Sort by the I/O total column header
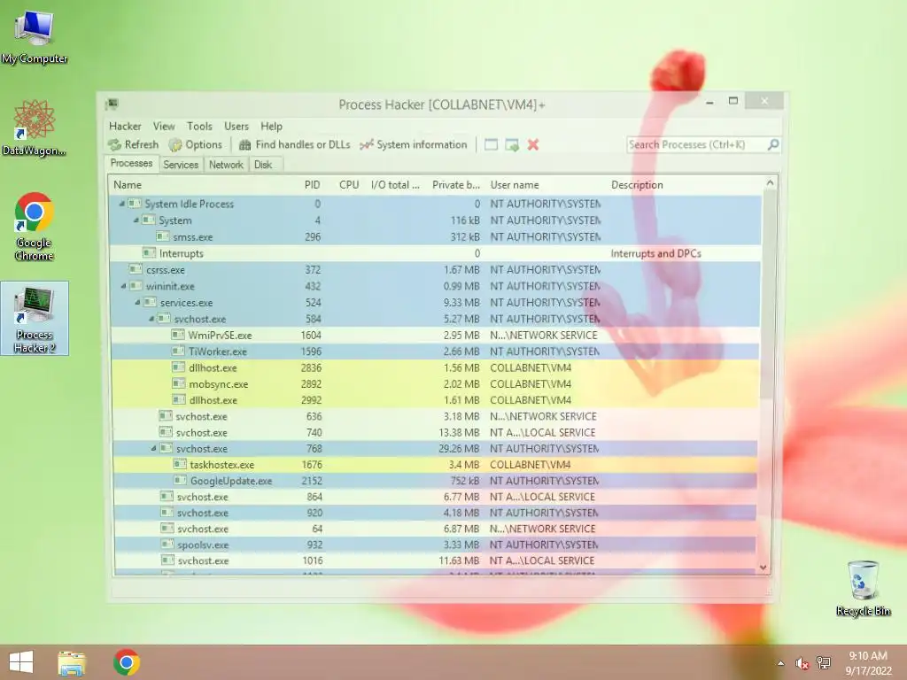Image resolution: width=907 pixels, height=680 pixels. pos(395,185)
